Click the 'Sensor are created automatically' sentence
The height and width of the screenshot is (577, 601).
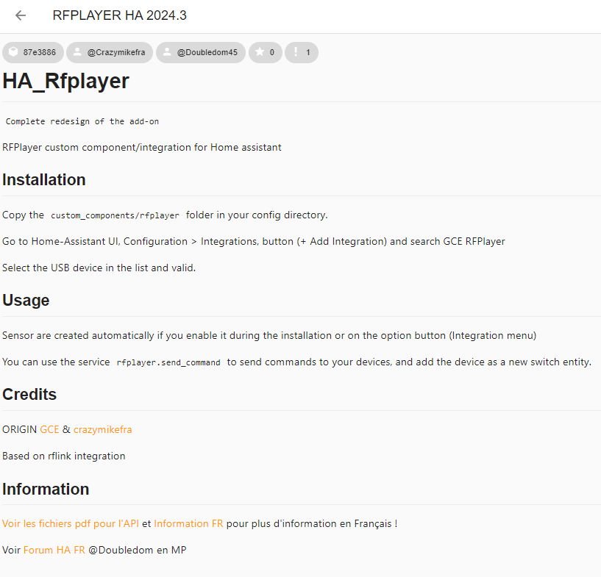point(269,336)
